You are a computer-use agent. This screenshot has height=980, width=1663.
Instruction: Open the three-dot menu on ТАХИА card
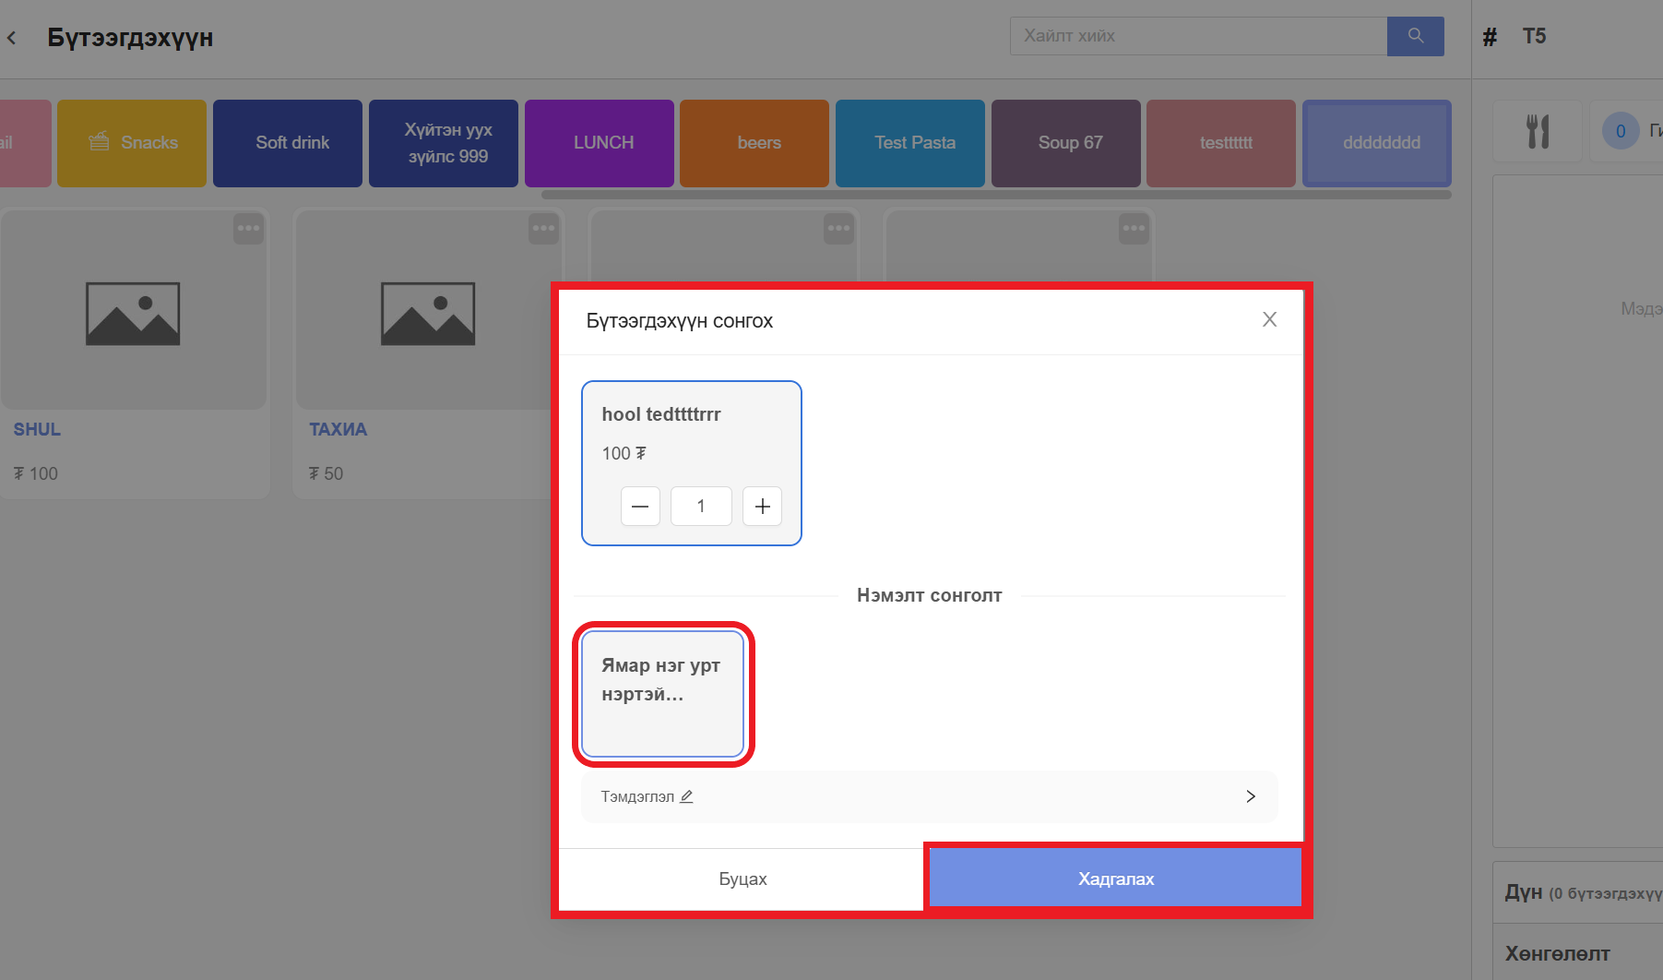543,228
